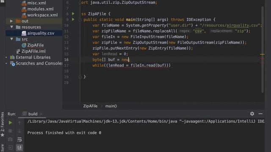The height and width of the screenshot is (152, 271).
Task: Click the External Libraries icon
Action: coord(12,57)
